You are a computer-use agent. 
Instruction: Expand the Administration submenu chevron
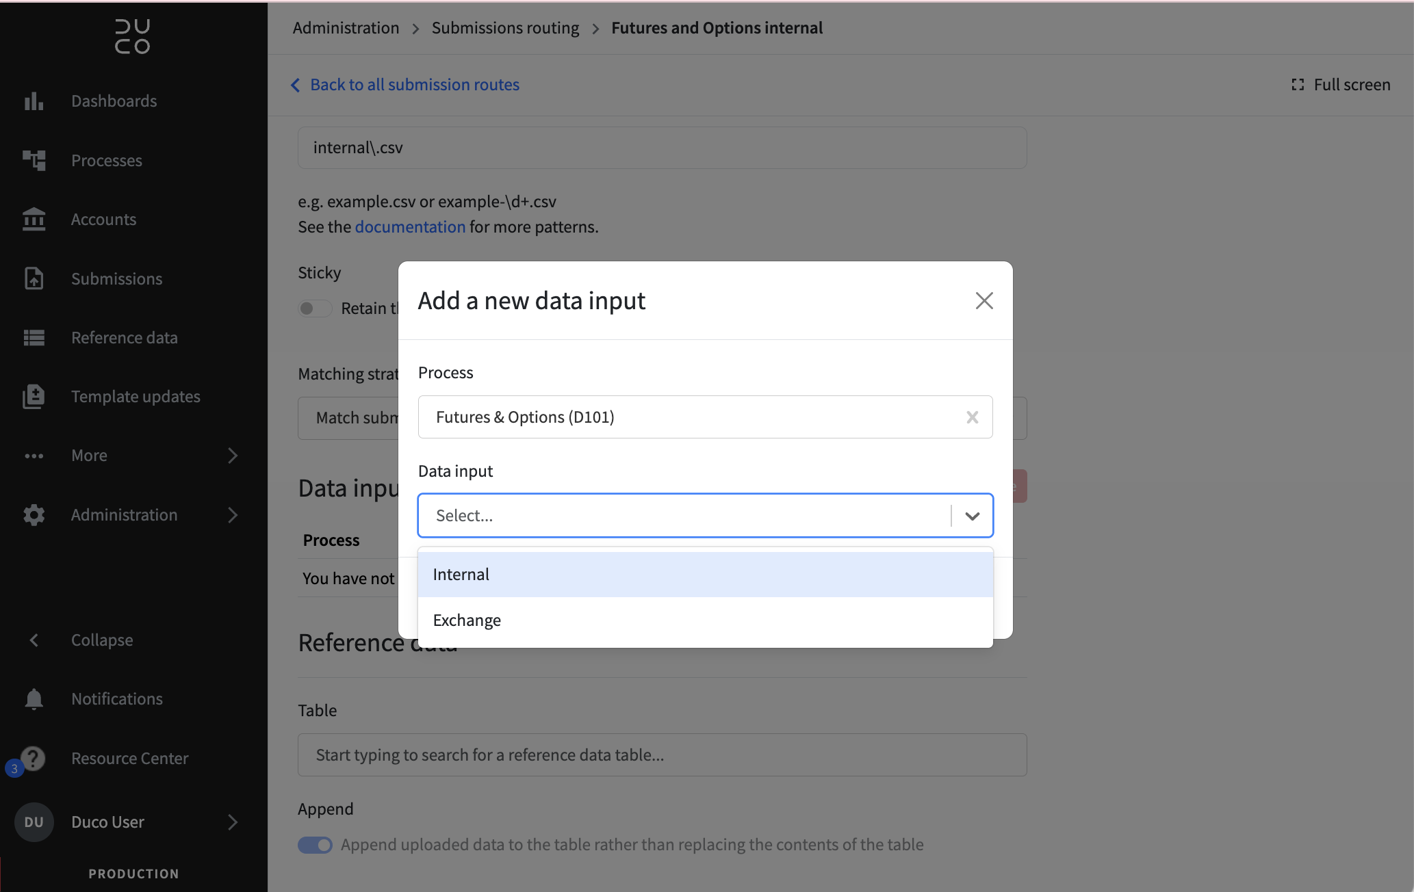pyautogui.click(x=233, y=515)
